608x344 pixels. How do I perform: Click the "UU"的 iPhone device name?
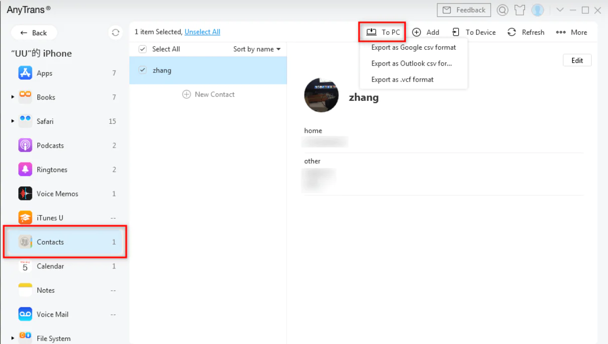click(41, 53)
